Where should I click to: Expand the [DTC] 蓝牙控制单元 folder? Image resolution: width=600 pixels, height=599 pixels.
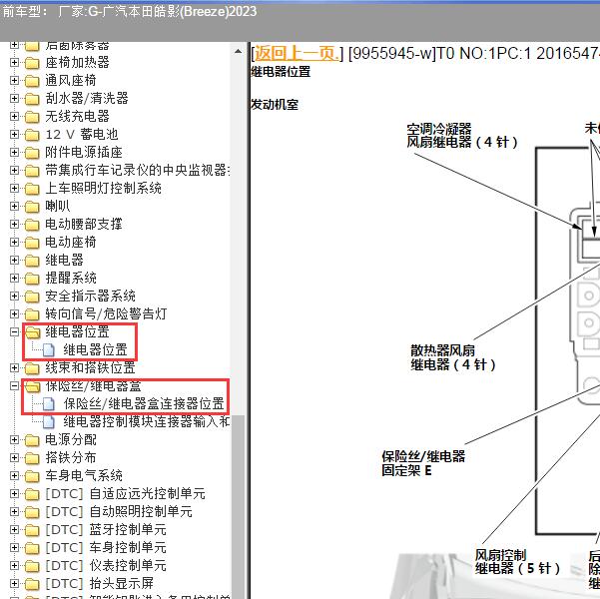(15, 530)
